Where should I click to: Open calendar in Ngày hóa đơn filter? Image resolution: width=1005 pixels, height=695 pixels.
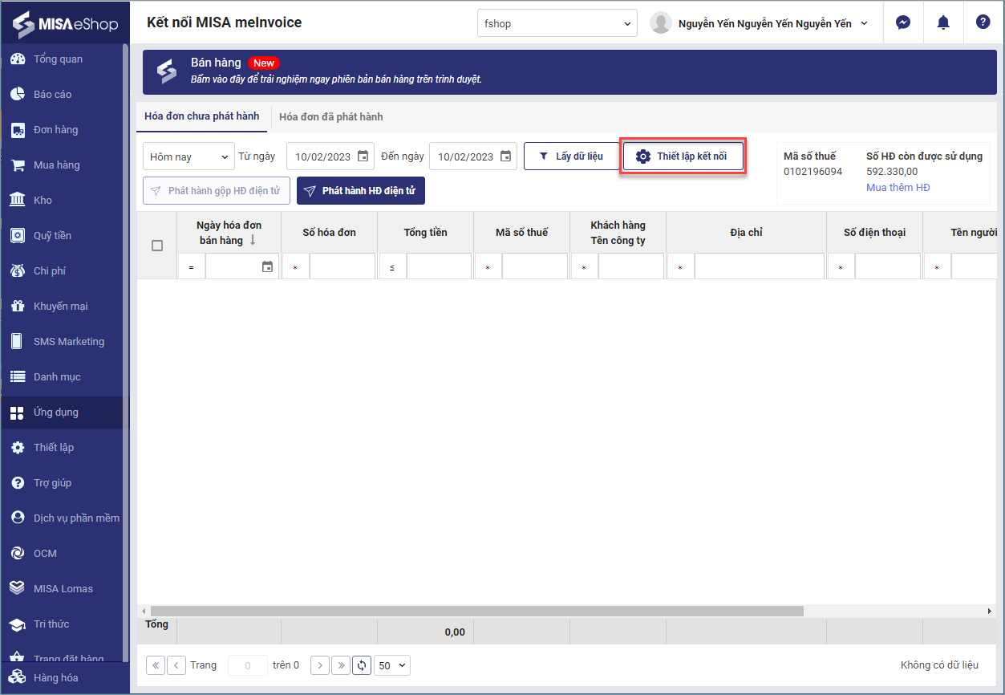(x=267, y=266)
